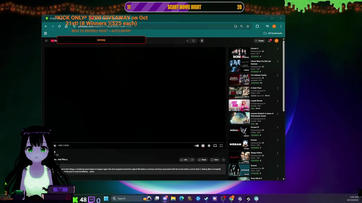Open the Chrome profile avatar in toolbar
This screenshot has width=362, height=203.
click(x=274, y=26)
